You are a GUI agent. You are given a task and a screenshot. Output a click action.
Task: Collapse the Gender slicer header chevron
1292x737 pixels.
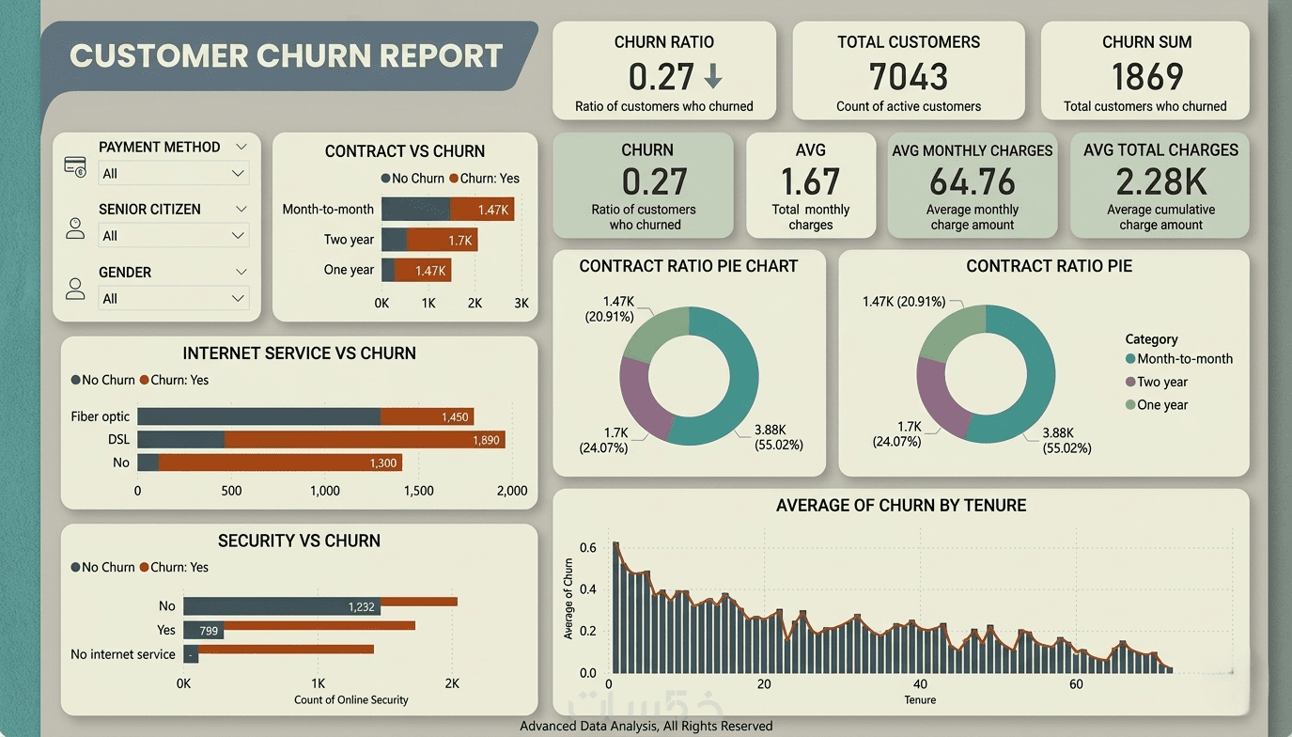(241, 272)
